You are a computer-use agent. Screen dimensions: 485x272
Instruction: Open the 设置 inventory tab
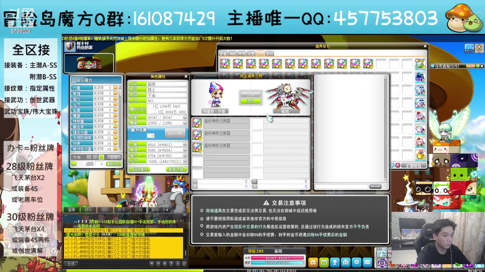click(251, 54)
